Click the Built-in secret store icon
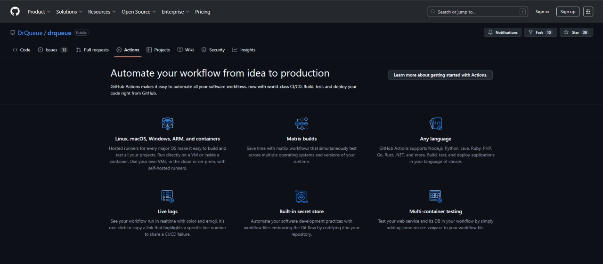 (x=301, y=196)
